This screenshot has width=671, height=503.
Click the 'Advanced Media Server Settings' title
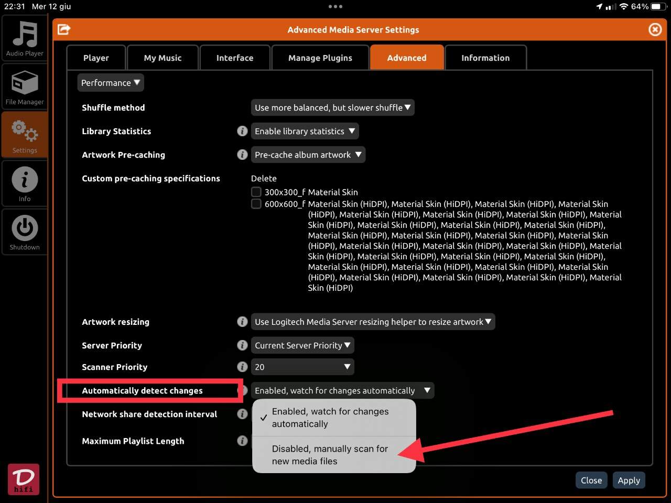(353, 30)
